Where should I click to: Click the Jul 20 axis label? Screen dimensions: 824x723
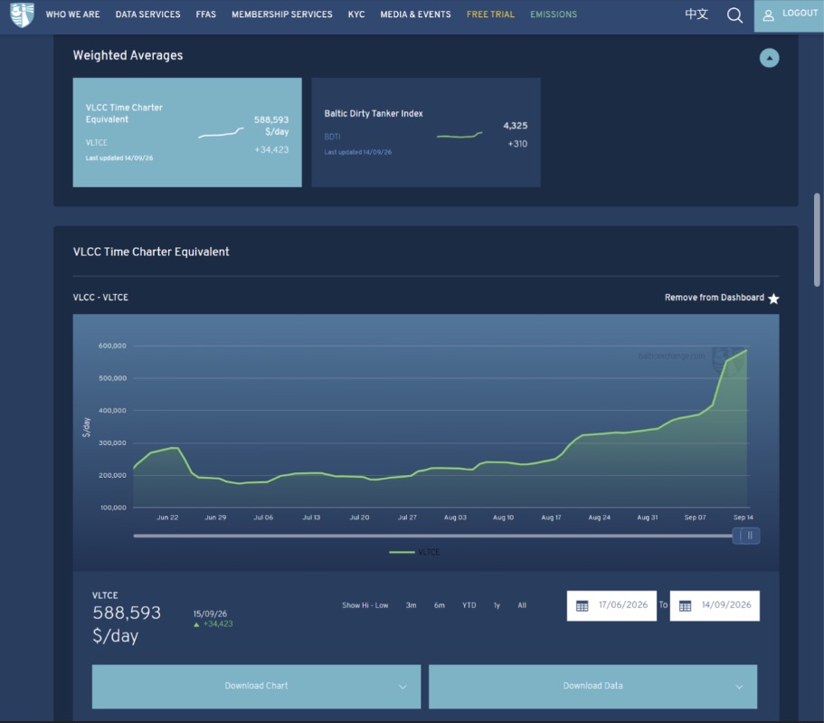359,518
